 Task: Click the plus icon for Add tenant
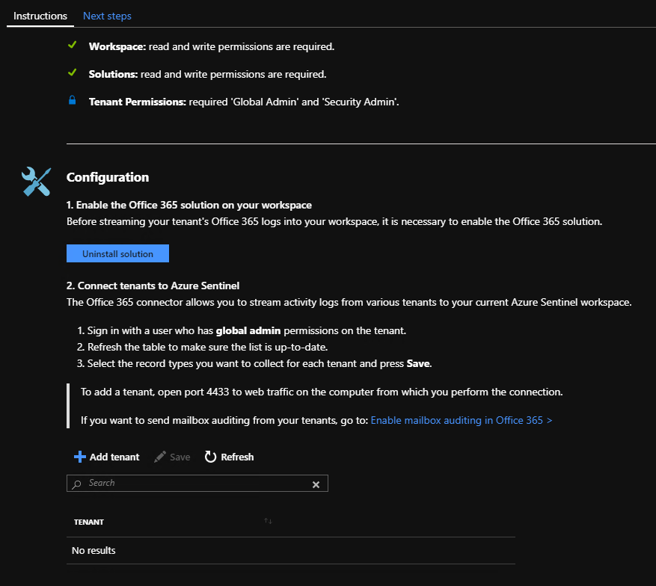coord(79,457)
